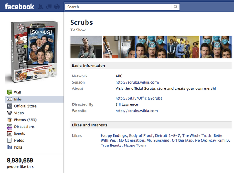
Task: Open first photo of piggyback scene
Action: (x=86, y=47)
